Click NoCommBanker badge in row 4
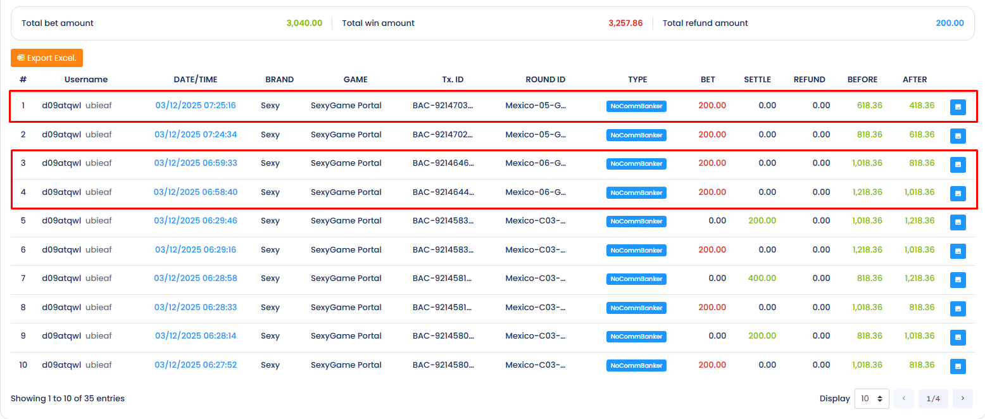This screenshot has height=419, width=985. 636,192
